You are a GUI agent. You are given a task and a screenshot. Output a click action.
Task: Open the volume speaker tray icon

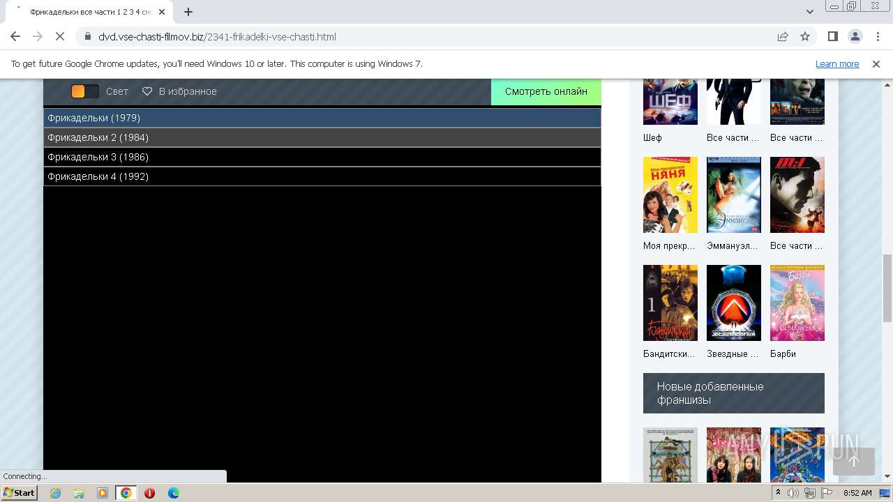tap(793, 493)
